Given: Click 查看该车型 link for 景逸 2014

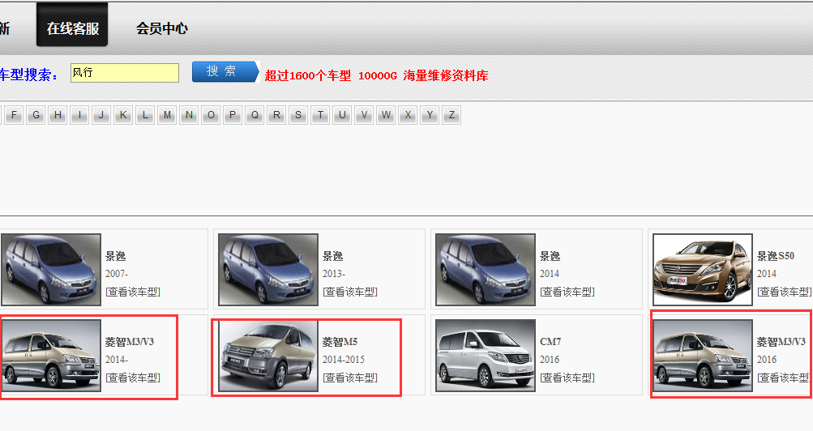Looking at the screenshot, I should click(x=567, y=292).
